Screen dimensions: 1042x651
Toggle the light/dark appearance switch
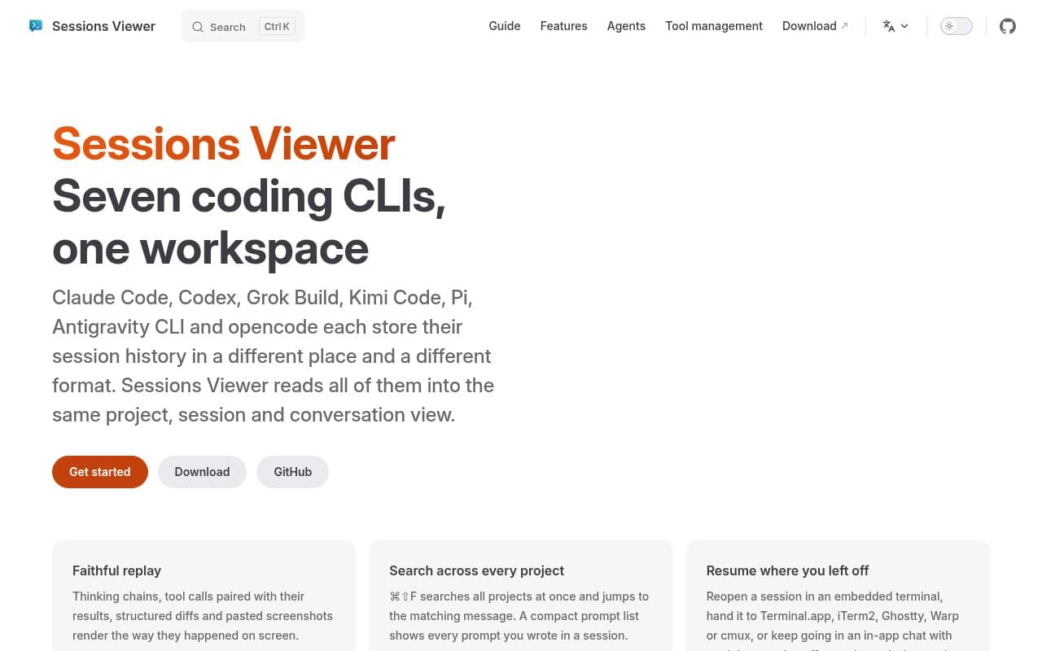(x=956, y=26)
